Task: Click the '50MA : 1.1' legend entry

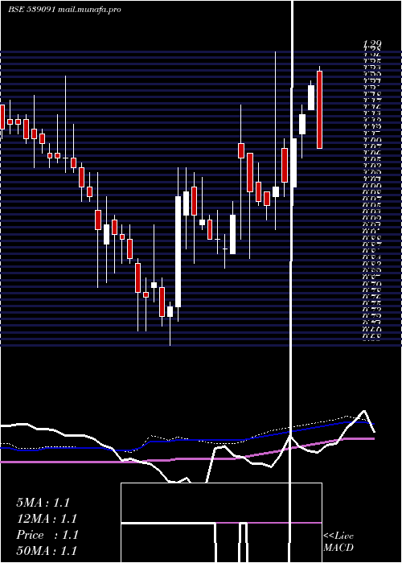Action: pyautogui.click(x=47, y=550)
